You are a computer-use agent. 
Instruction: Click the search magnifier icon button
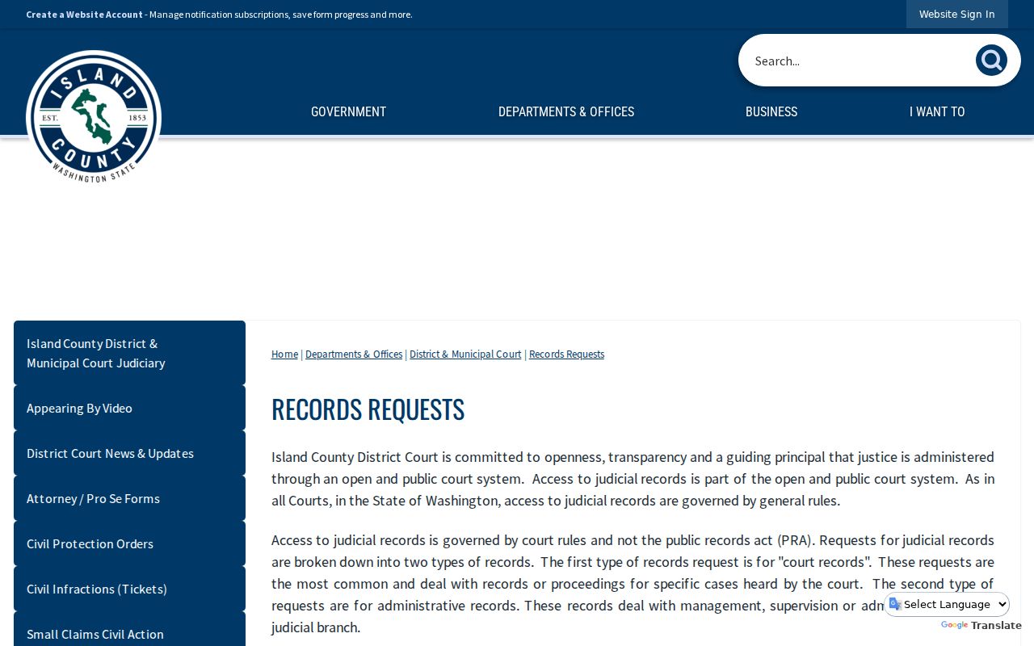coord(991,61)
